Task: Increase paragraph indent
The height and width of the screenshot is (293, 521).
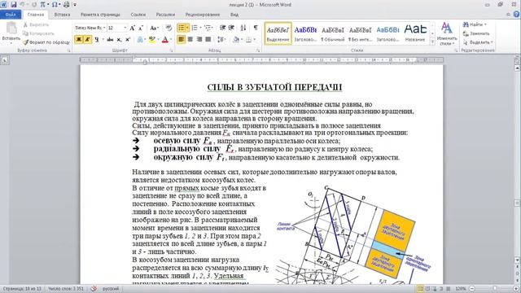Action: tap(231, 28)
